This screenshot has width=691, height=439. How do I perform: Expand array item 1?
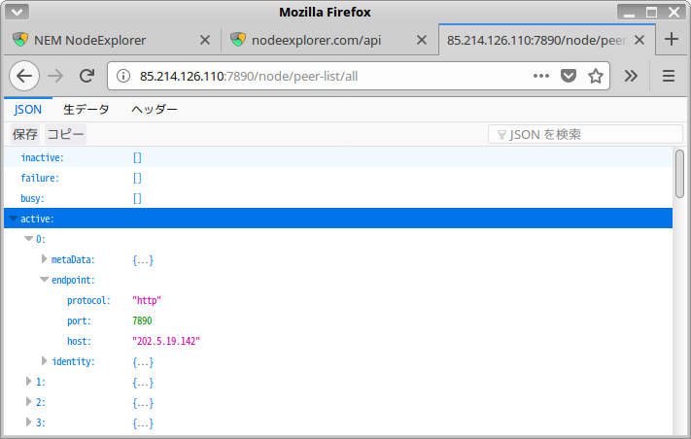point(29,382)
